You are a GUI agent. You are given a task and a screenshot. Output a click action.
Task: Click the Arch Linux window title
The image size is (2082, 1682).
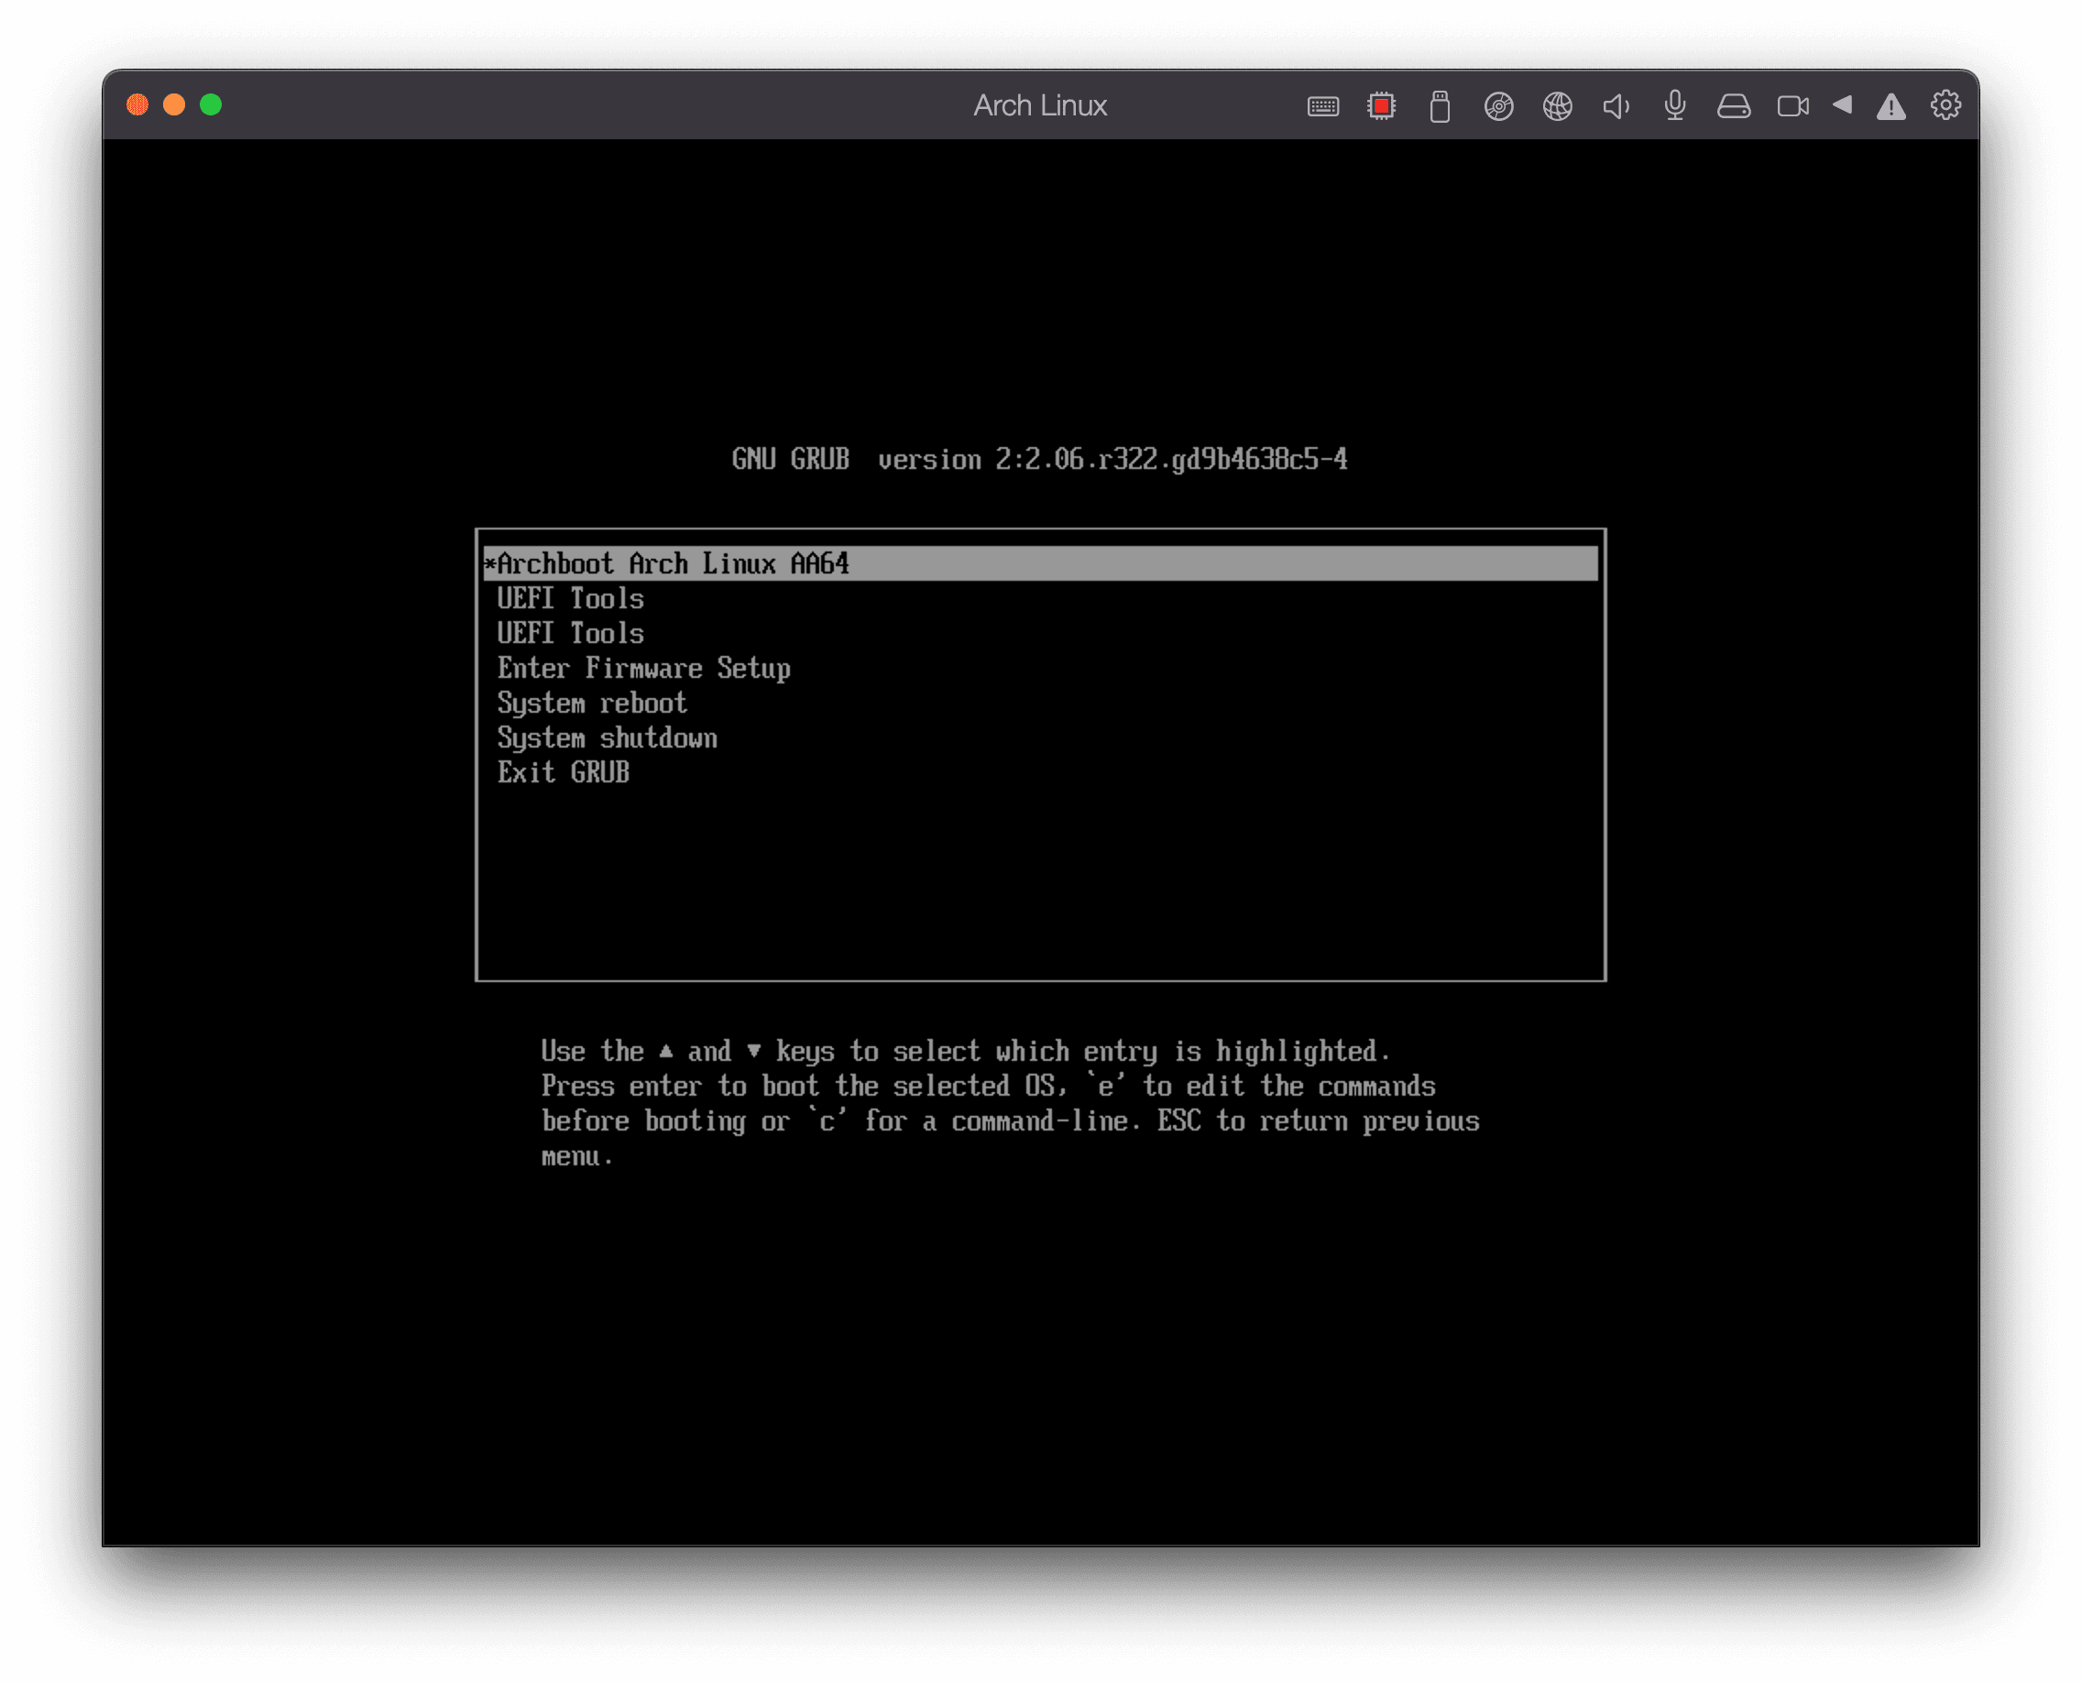click(x=1040, y=105)
